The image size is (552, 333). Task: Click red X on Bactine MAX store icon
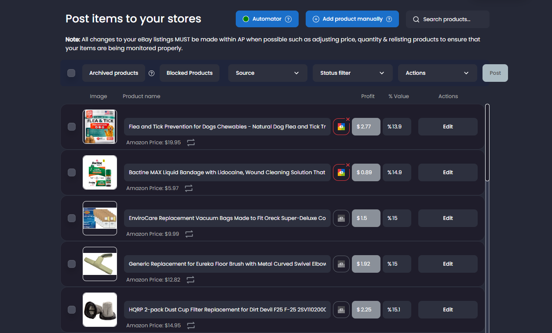[348, 165]
